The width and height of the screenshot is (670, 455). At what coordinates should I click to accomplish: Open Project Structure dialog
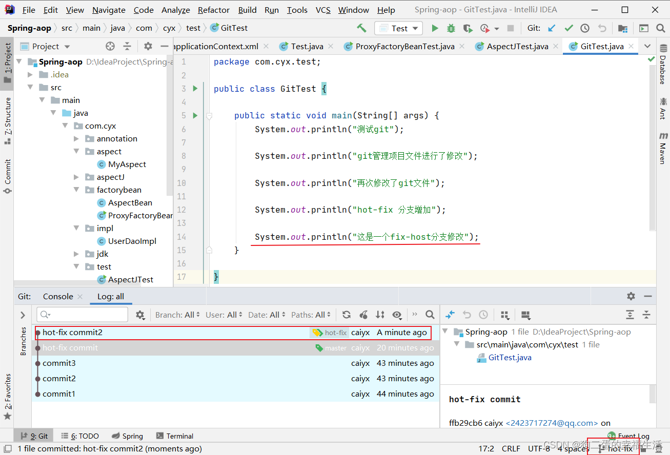(x=622, y=28)
